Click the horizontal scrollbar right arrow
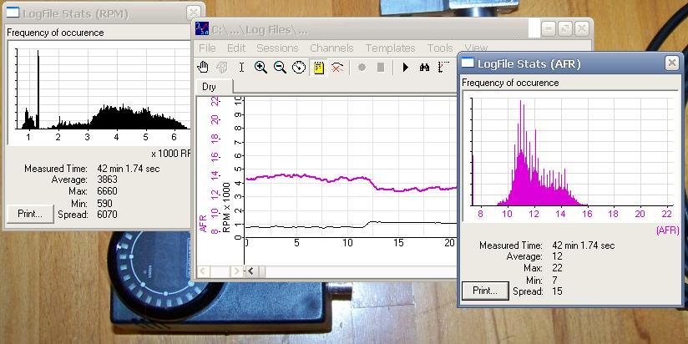Screen dimensions: 688x344 (237, 271)
